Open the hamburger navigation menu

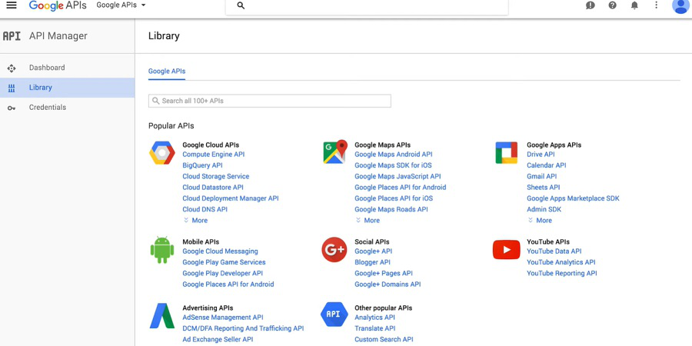[12, 5]
